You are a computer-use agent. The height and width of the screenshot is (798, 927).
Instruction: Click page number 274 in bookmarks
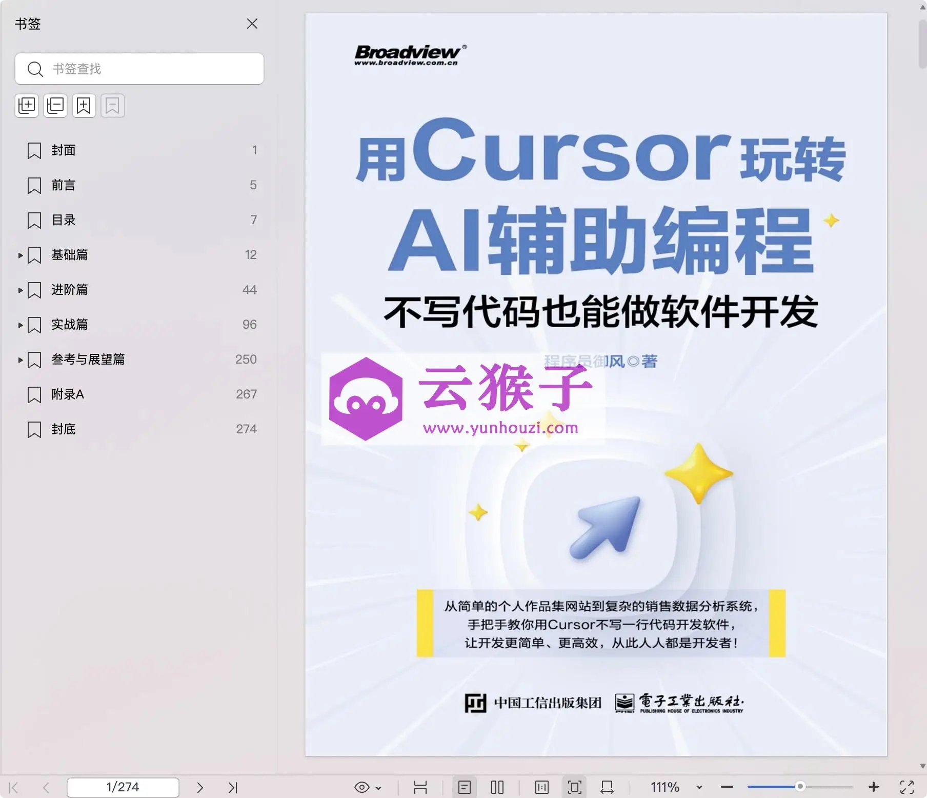247,429
